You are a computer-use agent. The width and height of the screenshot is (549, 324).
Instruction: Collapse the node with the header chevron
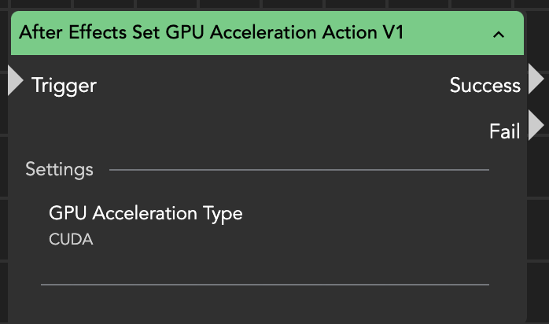[498, 34]
